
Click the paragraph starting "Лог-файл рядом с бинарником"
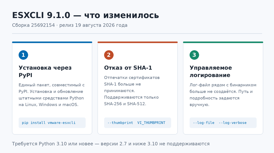point(223,95)
